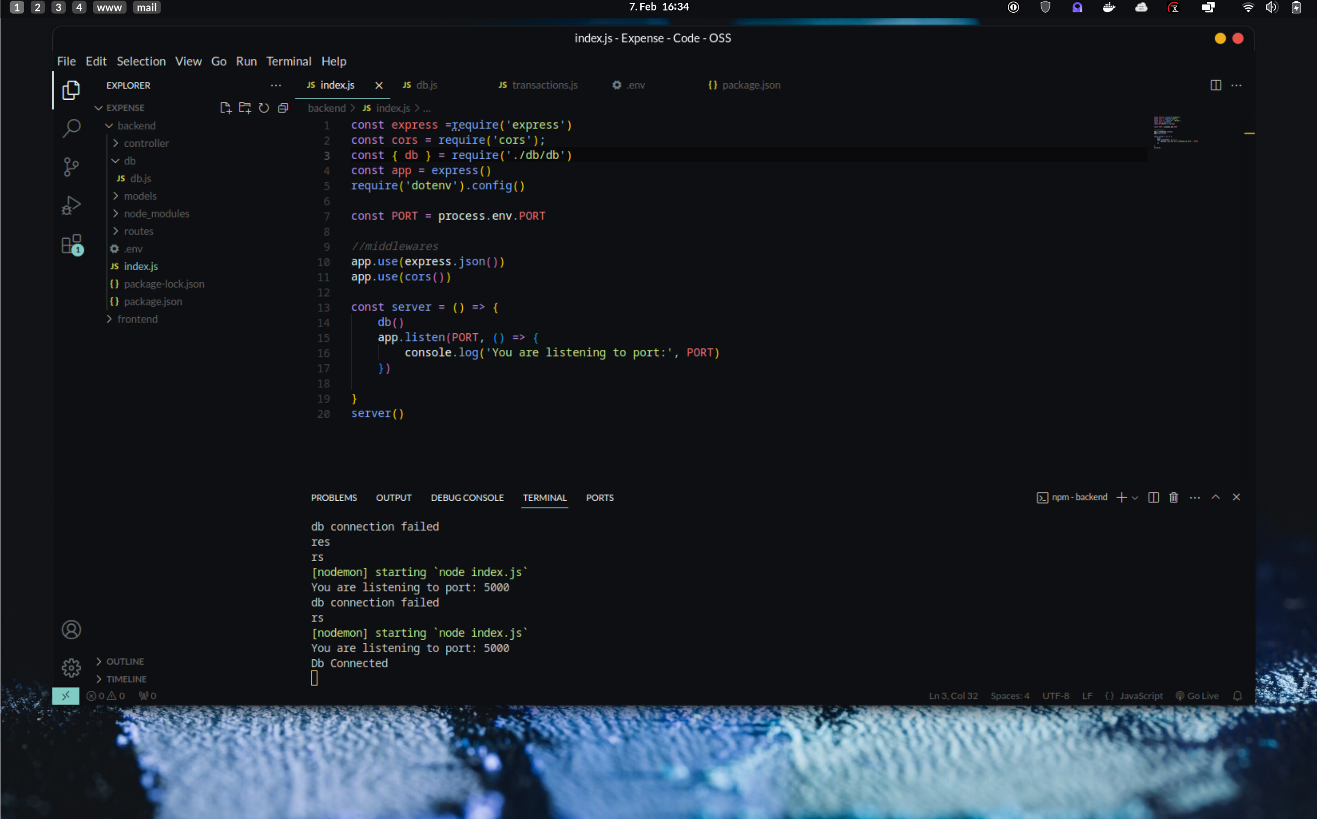Viewport: 1317px width, 819px height.
Task: Open terminal launch profile dropdown
Action: (x=1135, y=498)
